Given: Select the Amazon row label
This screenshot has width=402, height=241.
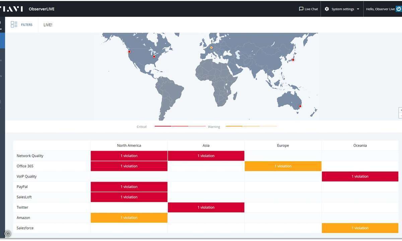Looking at the screenshot, I should 23,218.
